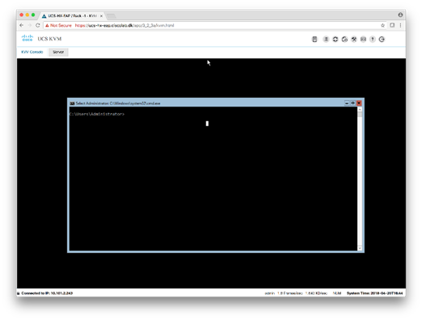Click the browser extension icon beside star
The width and height of the screenshot is (422, 320).
point(392,25)
